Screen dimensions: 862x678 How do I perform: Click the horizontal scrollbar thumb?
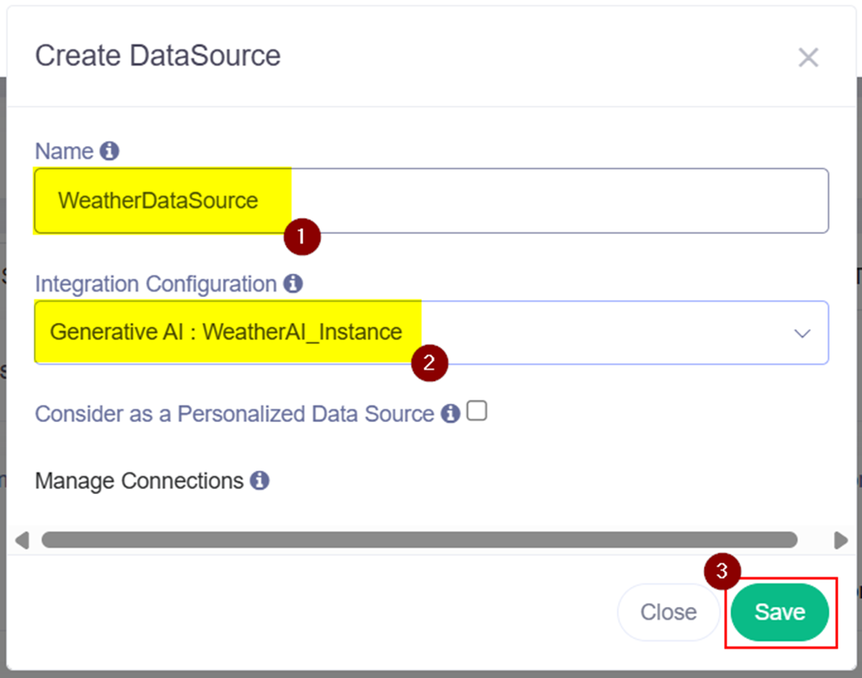coord(419,540)
